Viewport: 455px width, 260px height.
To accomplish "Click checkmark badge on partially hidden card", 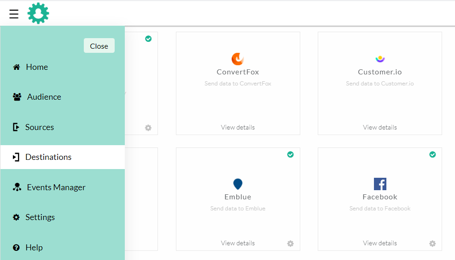I will click(x=148, y=39).
